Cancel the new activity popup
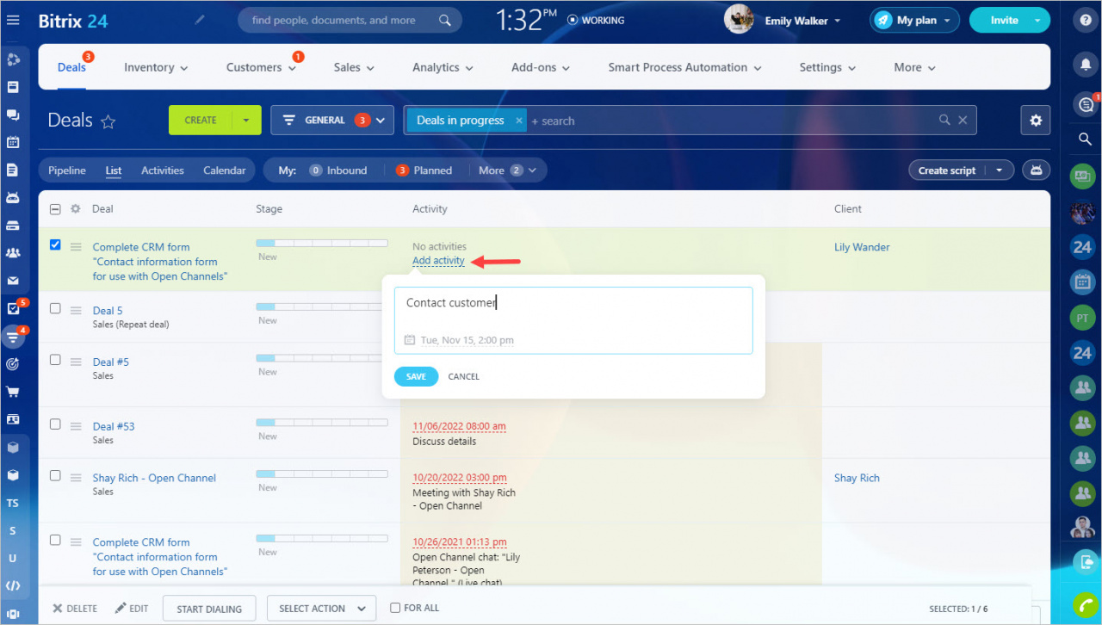 tap(464, 376)
